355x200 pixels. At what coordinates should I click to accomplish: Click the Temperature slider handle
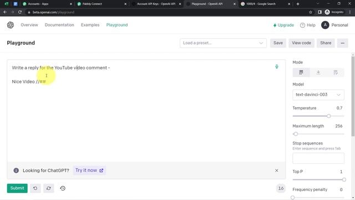pyautogui.click(x=328, y=116)
